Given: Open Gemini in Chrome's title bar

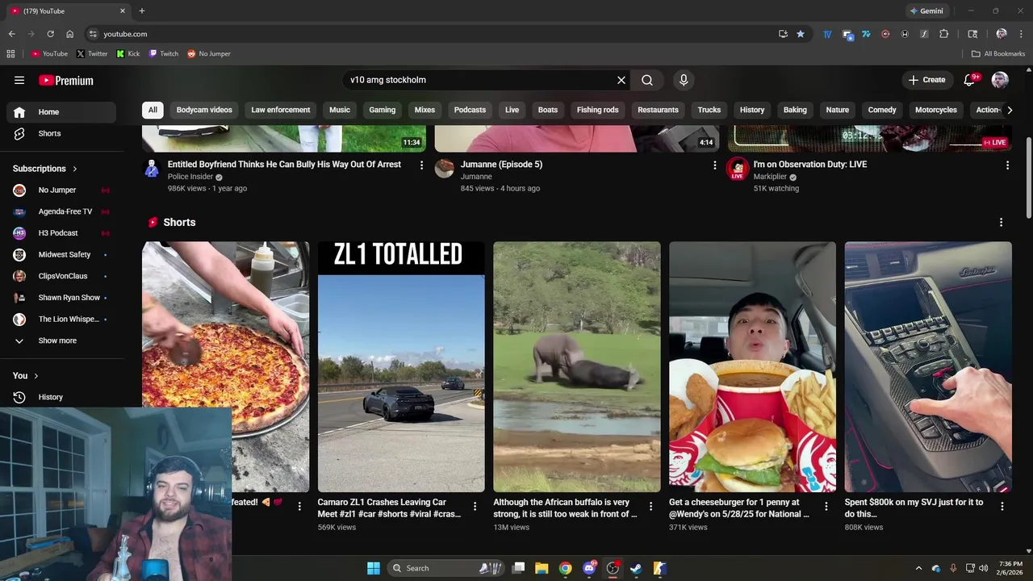Looking at the screenshot, I should point(926,11).
